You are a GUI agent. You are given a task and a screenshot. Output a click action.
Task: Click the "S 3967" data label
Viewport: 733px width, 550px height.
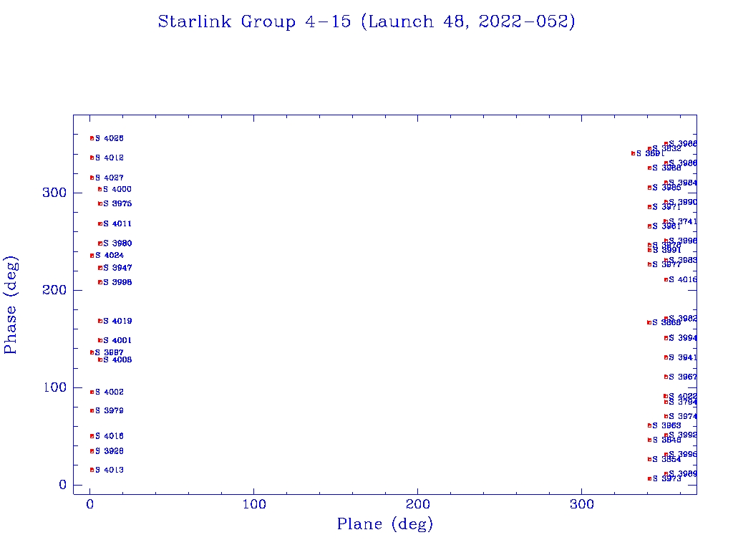pyautogui.click(x=682, y=377)
